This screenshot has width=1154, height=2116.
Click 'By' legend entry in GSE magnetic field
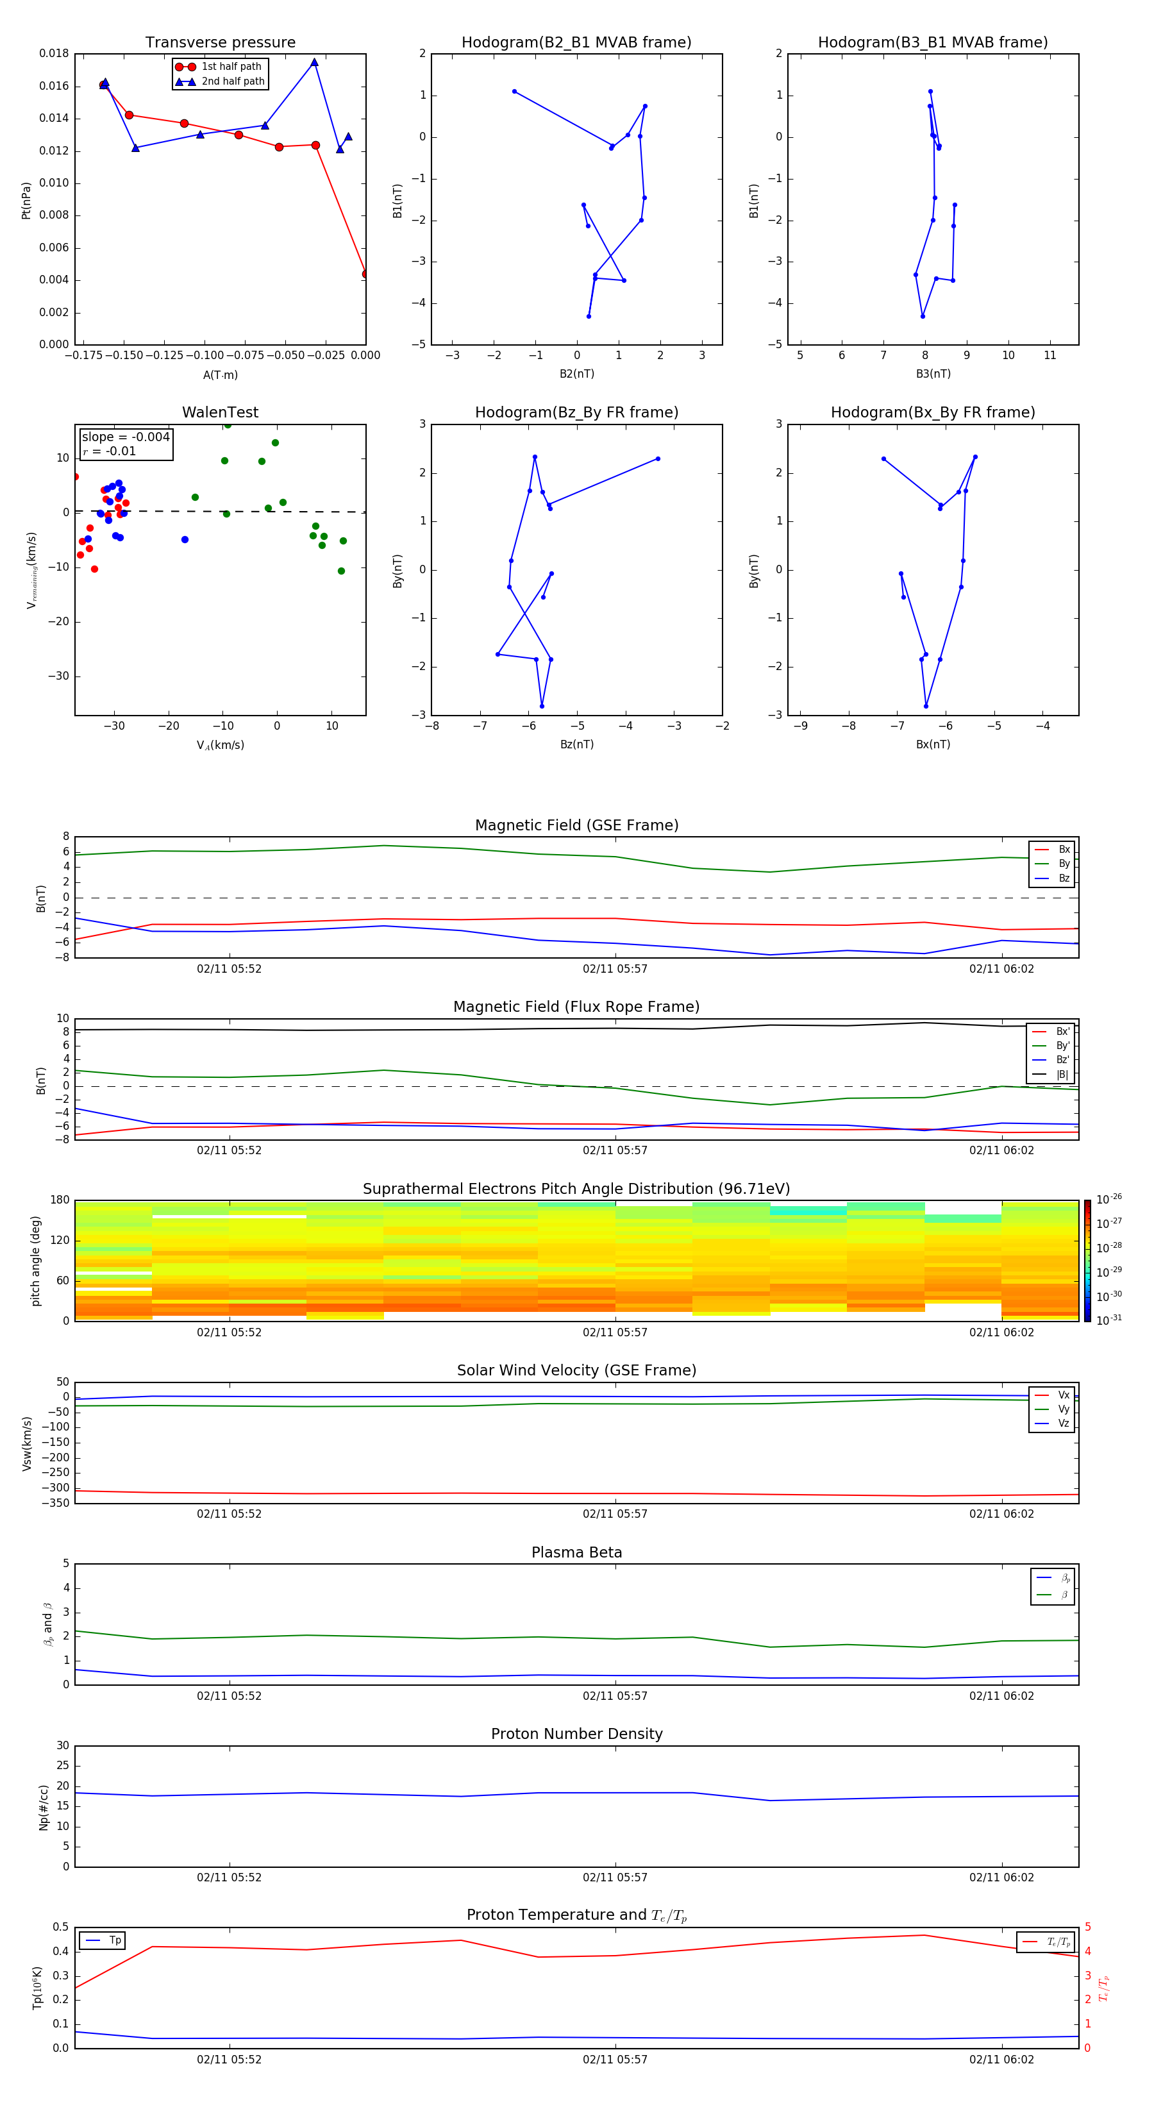pyautogui.click(x=1053, y=864)
